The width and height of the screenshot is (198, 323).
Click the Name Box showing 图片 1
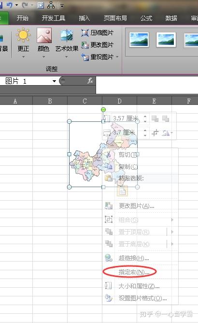(26, 81)
